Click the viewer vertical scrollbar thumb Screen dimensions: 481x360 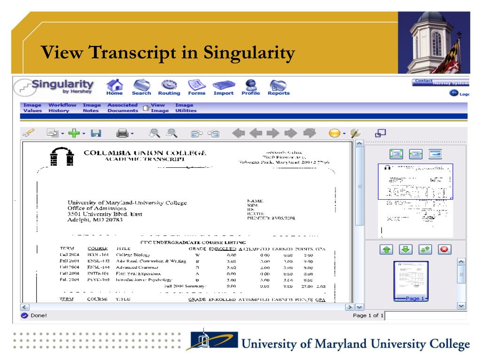pos(359,187)
